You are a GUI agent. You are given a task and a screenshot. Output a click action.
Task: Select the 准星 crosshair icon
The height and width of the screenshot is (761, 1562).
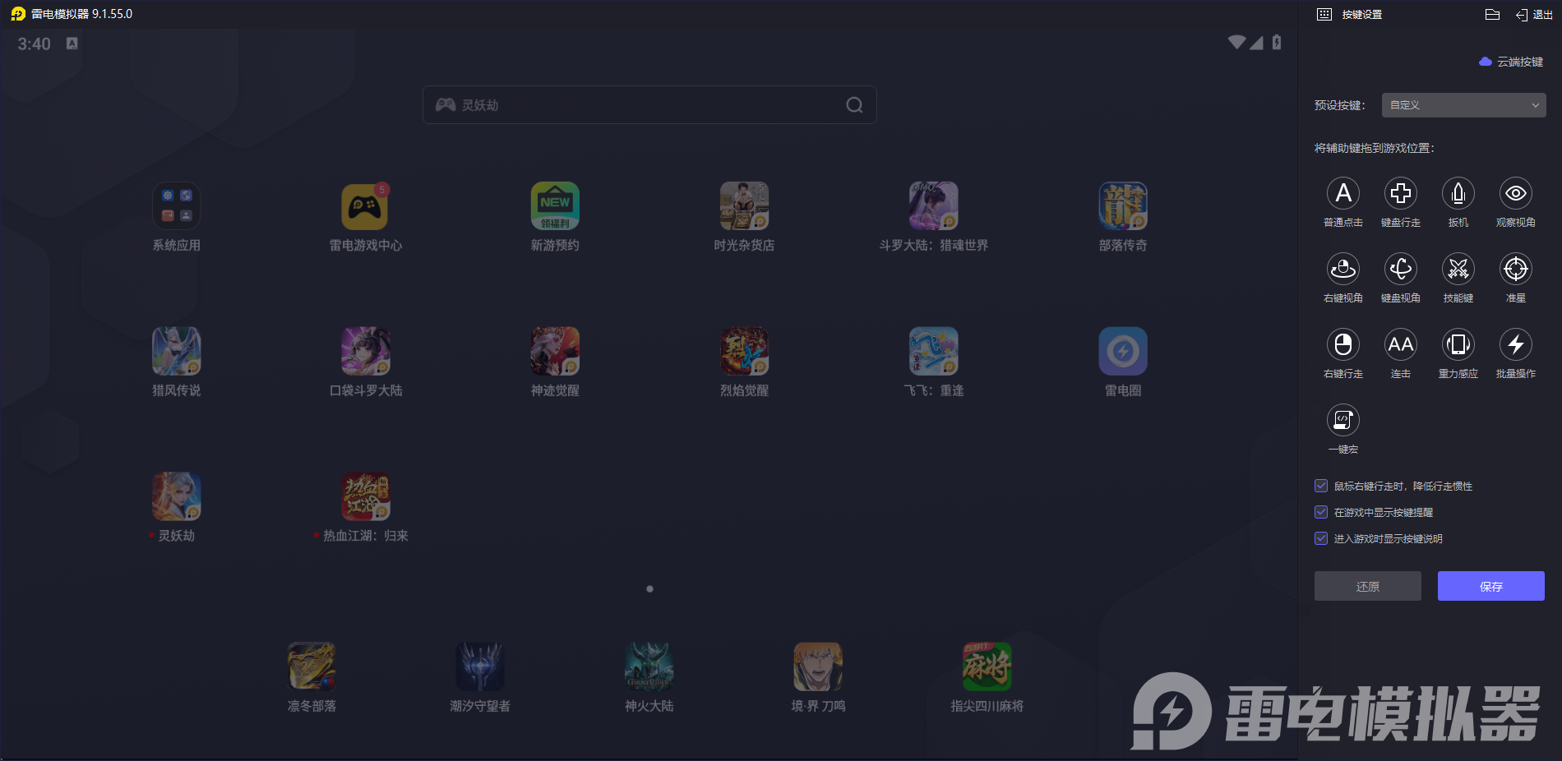point(1516,269)
